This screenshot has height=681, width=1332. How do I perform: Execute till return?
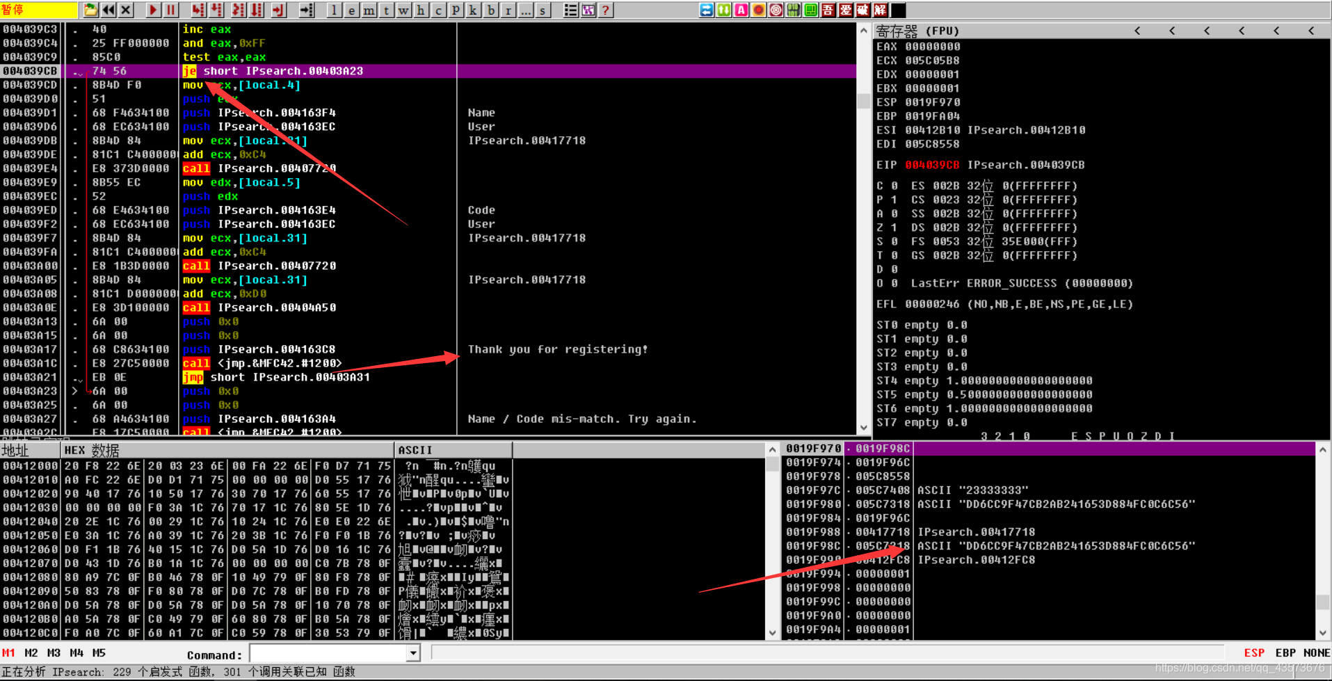point(279,10)
